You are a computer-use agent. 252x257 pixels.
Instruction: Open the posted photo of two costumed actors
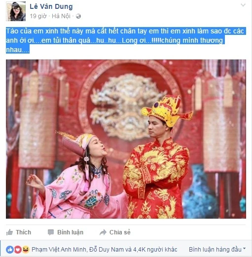126,139
